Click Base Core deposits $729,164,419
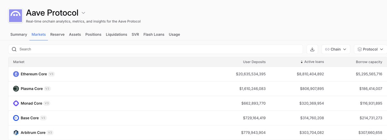387x140 pixels. tap(254, 118)
